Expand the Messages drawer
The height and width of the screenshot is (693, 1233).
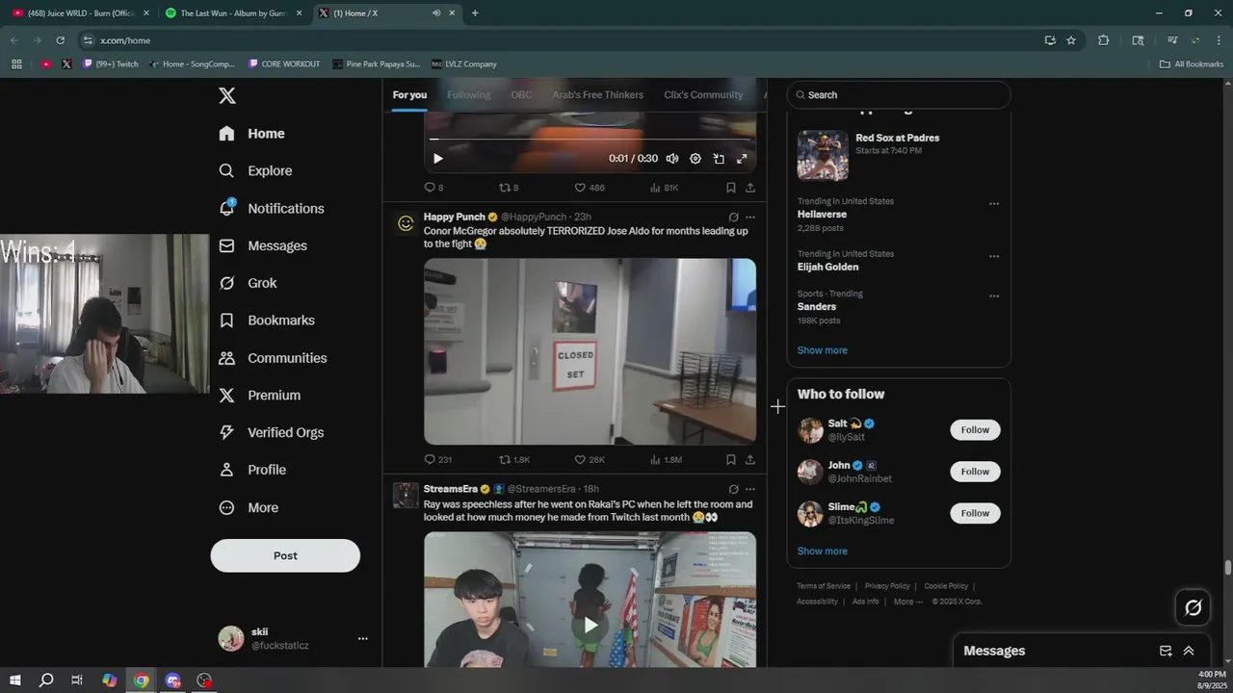tap(1189, 651)
